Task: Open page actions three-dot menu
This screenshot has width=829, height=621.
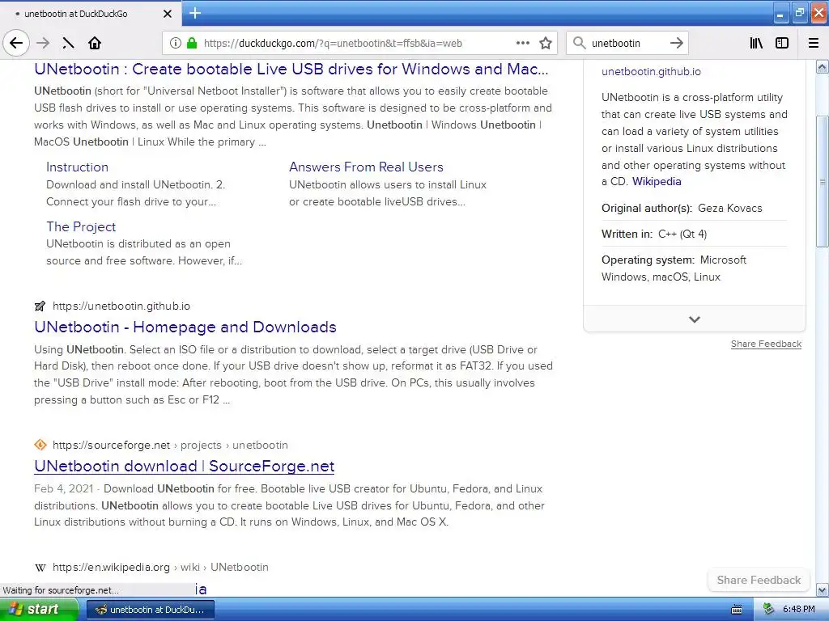Action: 522,43
